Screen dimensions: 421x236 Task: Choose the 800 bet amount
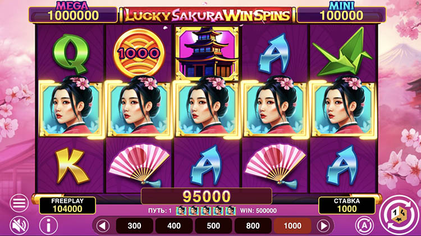point(253,226)
